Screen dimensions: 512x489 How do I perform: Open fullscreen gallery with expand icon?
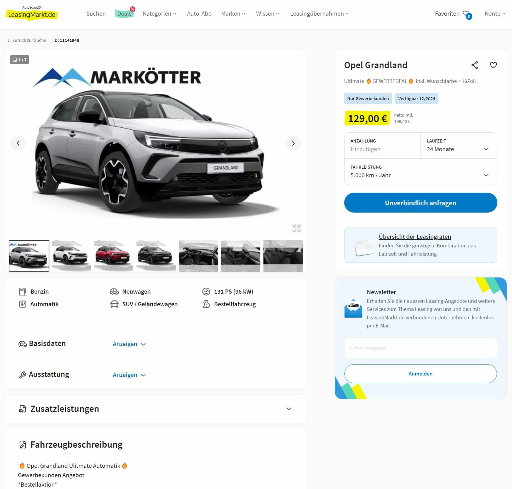[296, 228]
